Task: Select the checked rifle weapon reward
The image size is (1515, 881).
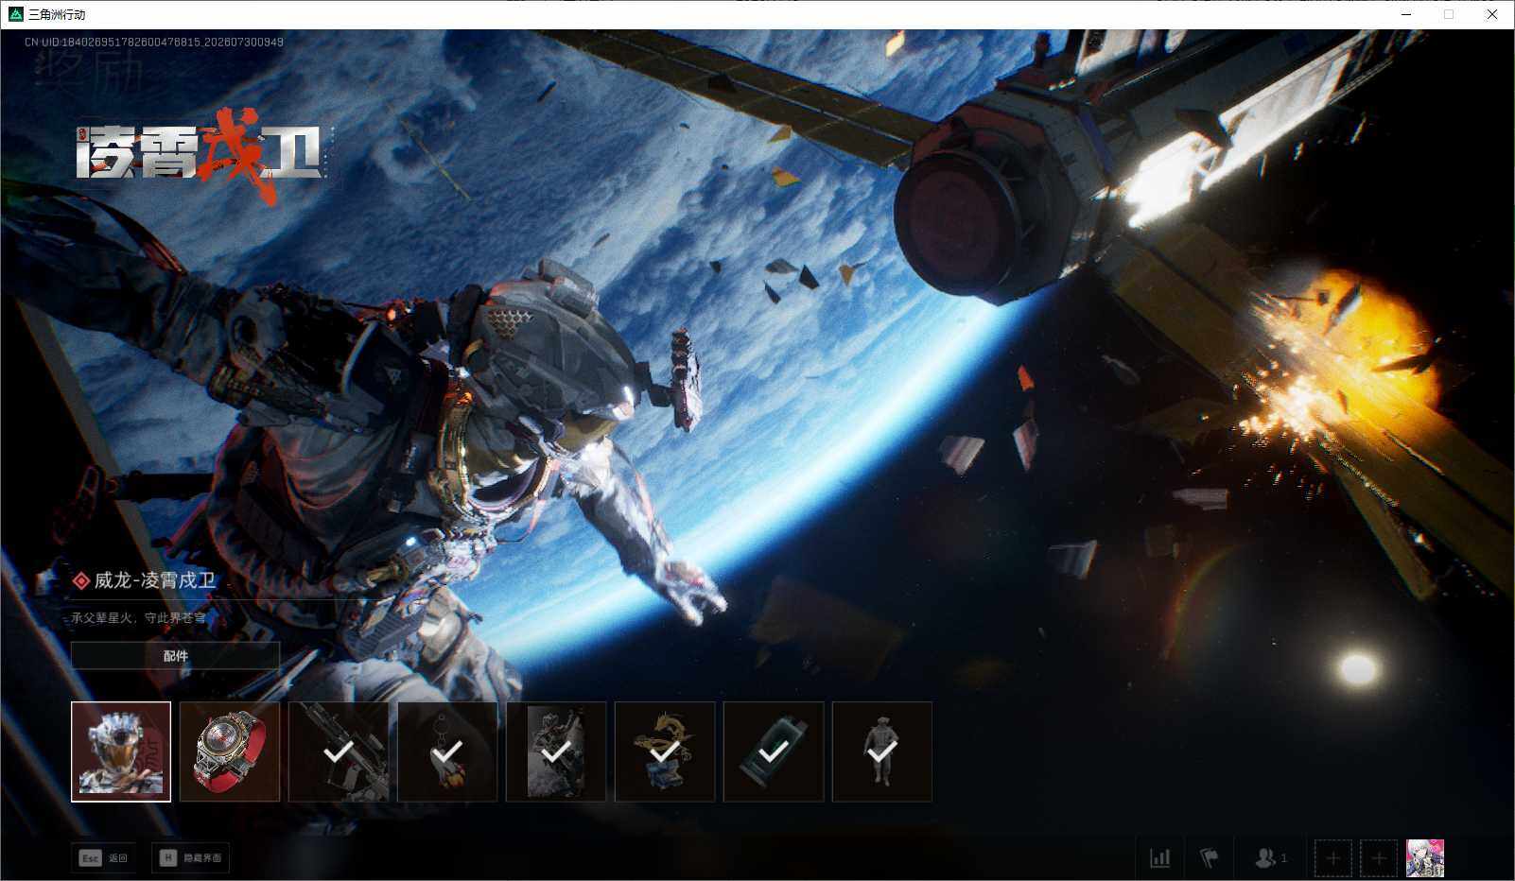Action: (339, 751)
